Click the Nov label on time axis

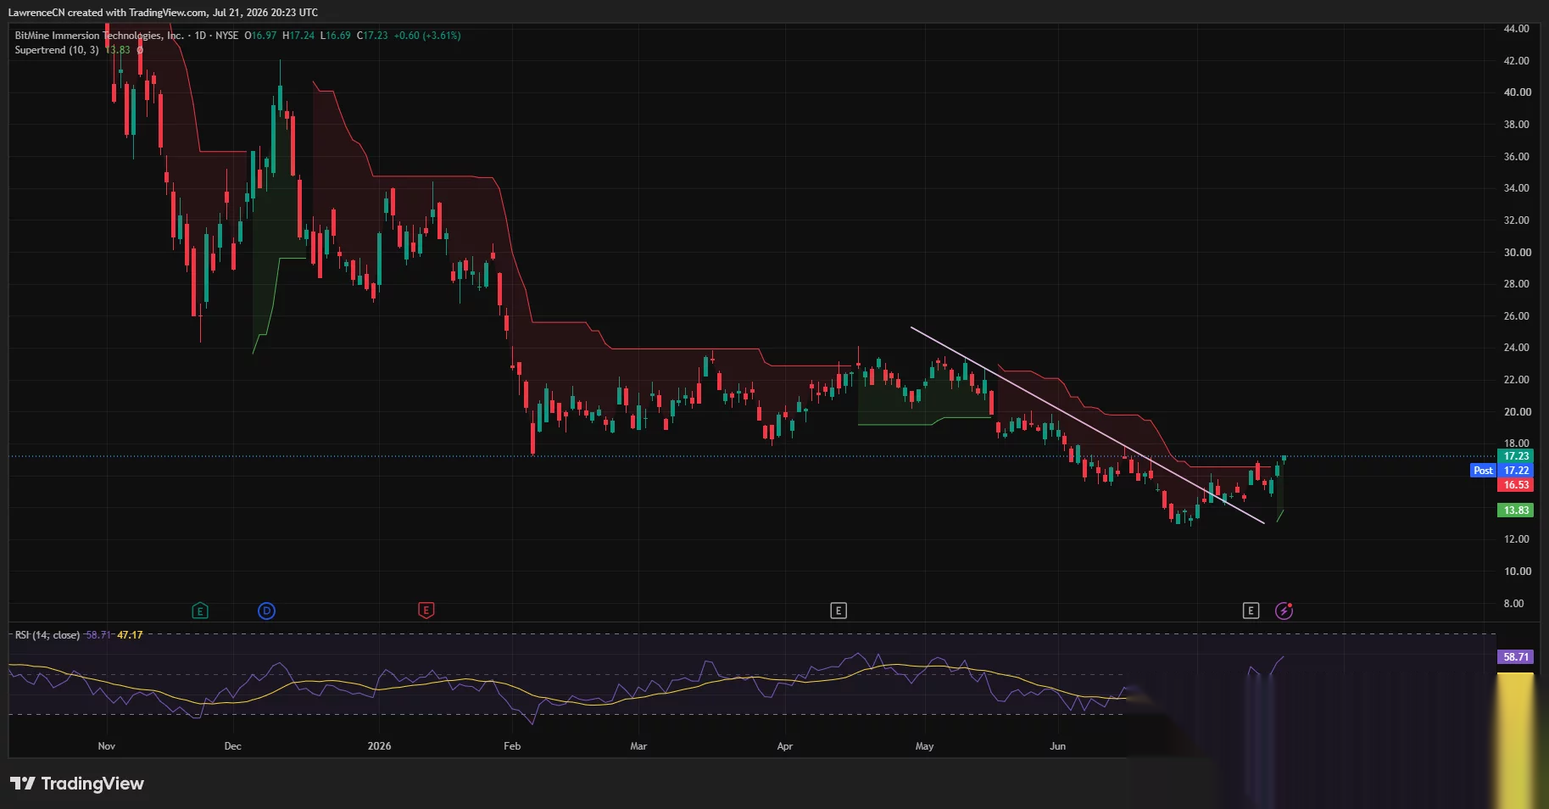coord(107,746)
